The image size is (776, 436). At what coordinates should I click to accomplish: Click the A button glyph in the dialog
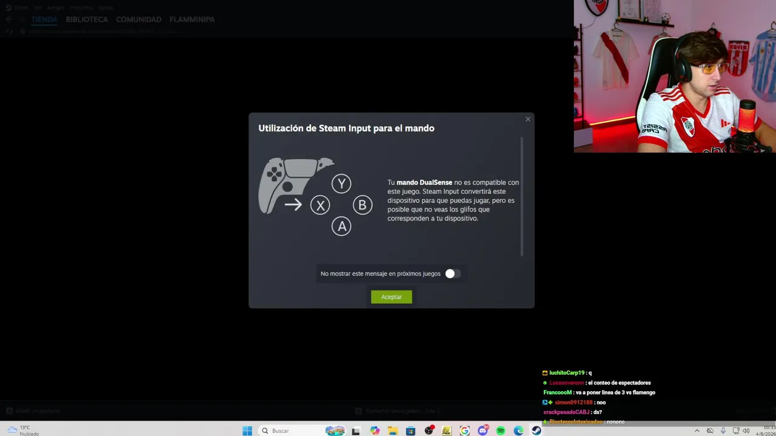tap(341, 226)
